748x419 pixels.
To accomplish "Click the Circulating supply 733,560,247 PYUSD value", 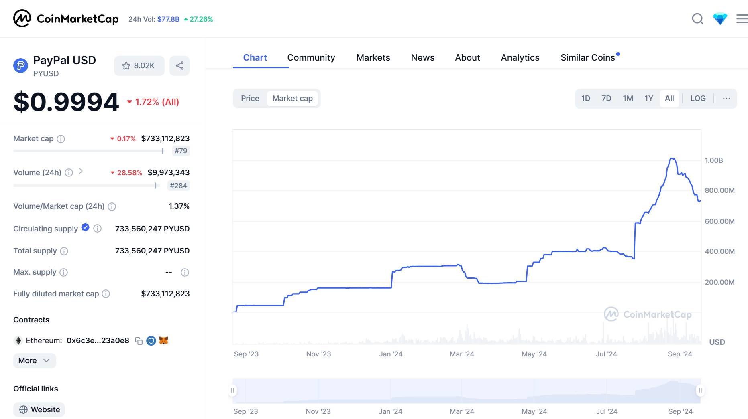I will point(152,229).
